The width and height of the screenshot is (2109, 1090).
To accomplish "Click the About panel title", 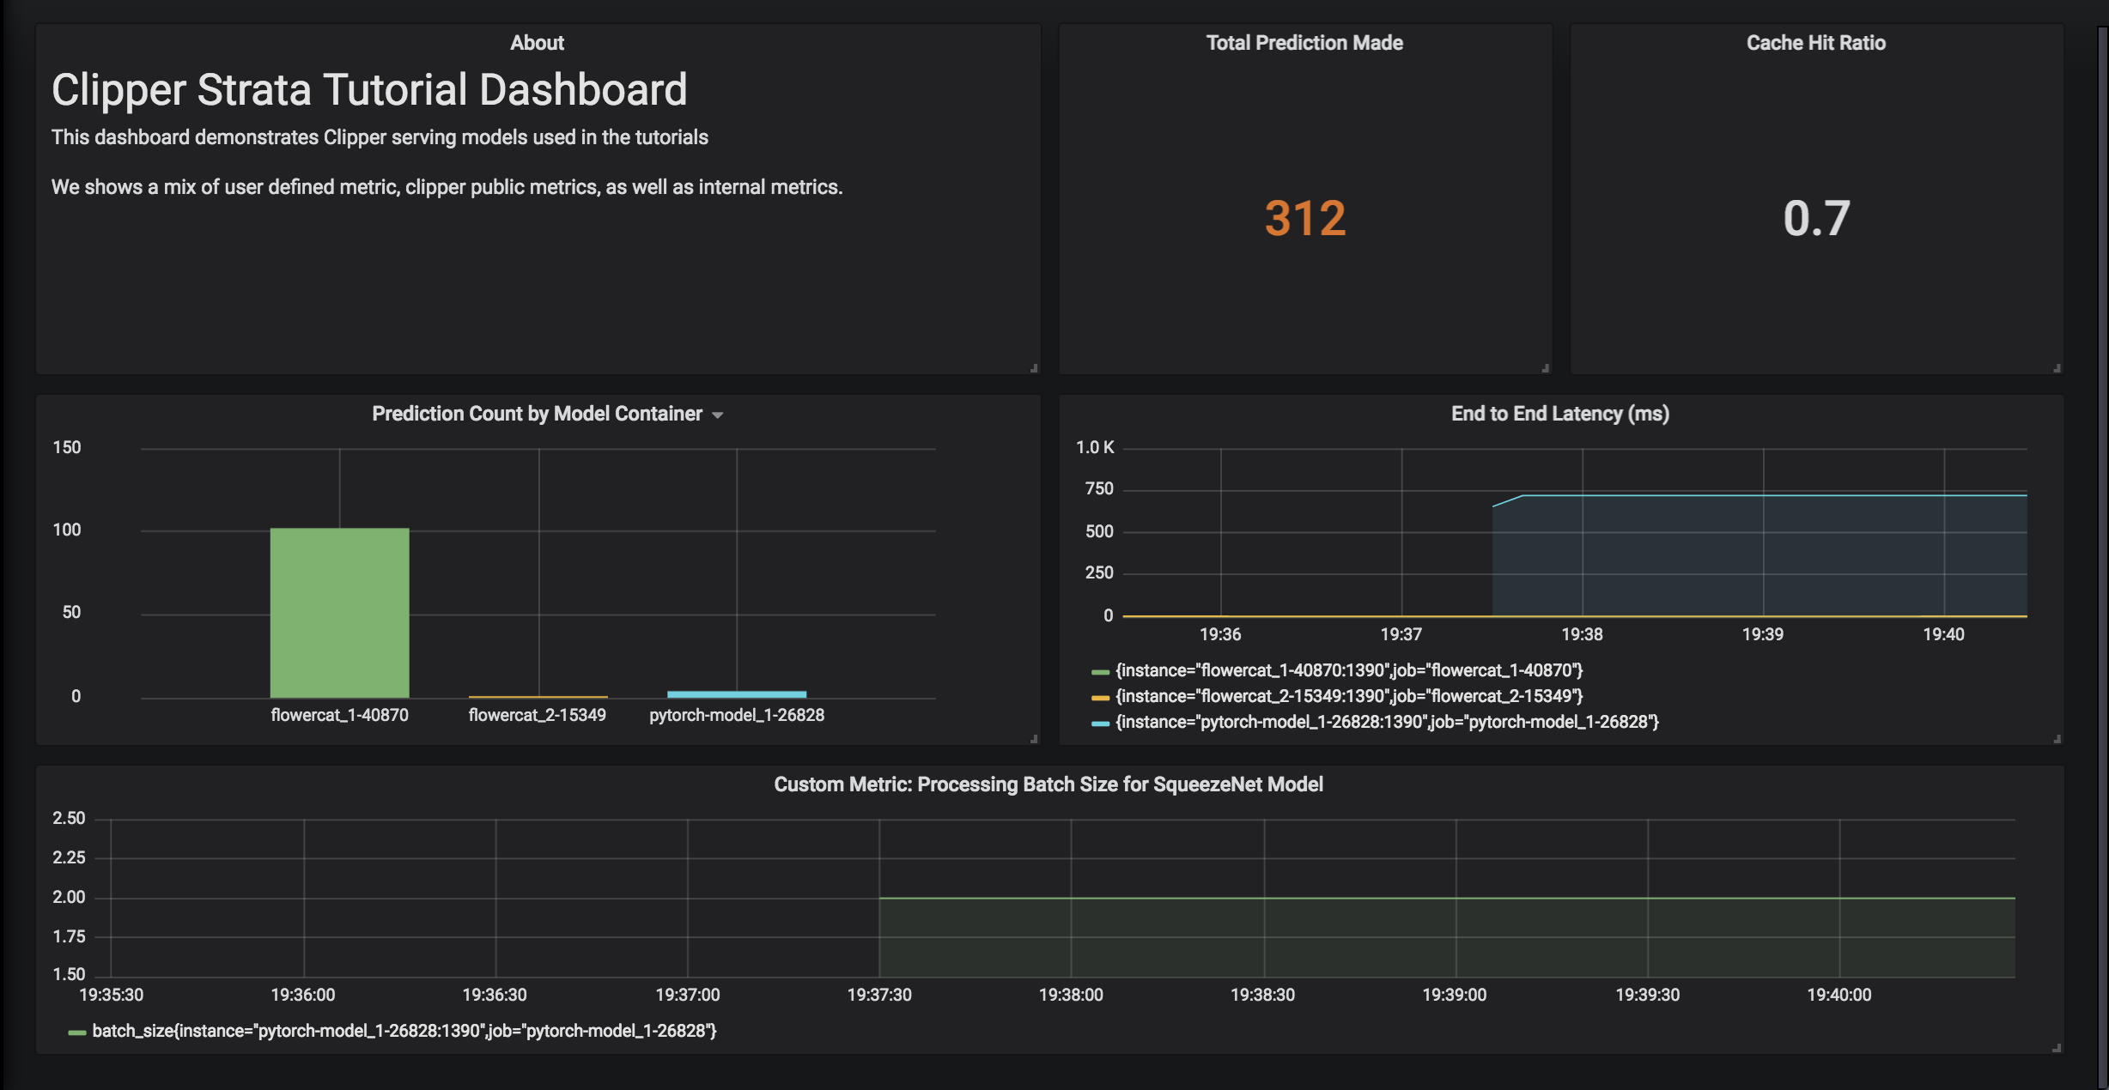I will coord(537,43).
